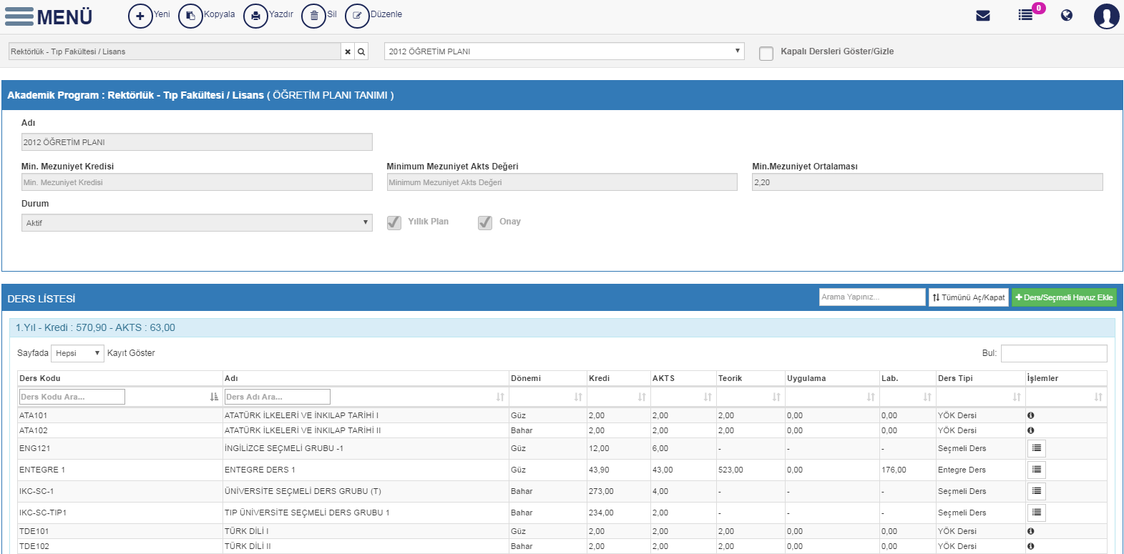Open the Sayfada Hepsi dropdown

(x=78, y=353)
